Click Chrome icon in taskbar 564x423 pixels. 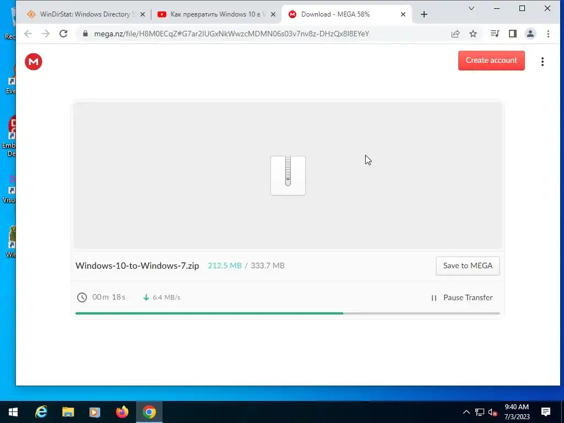[149, 412]
